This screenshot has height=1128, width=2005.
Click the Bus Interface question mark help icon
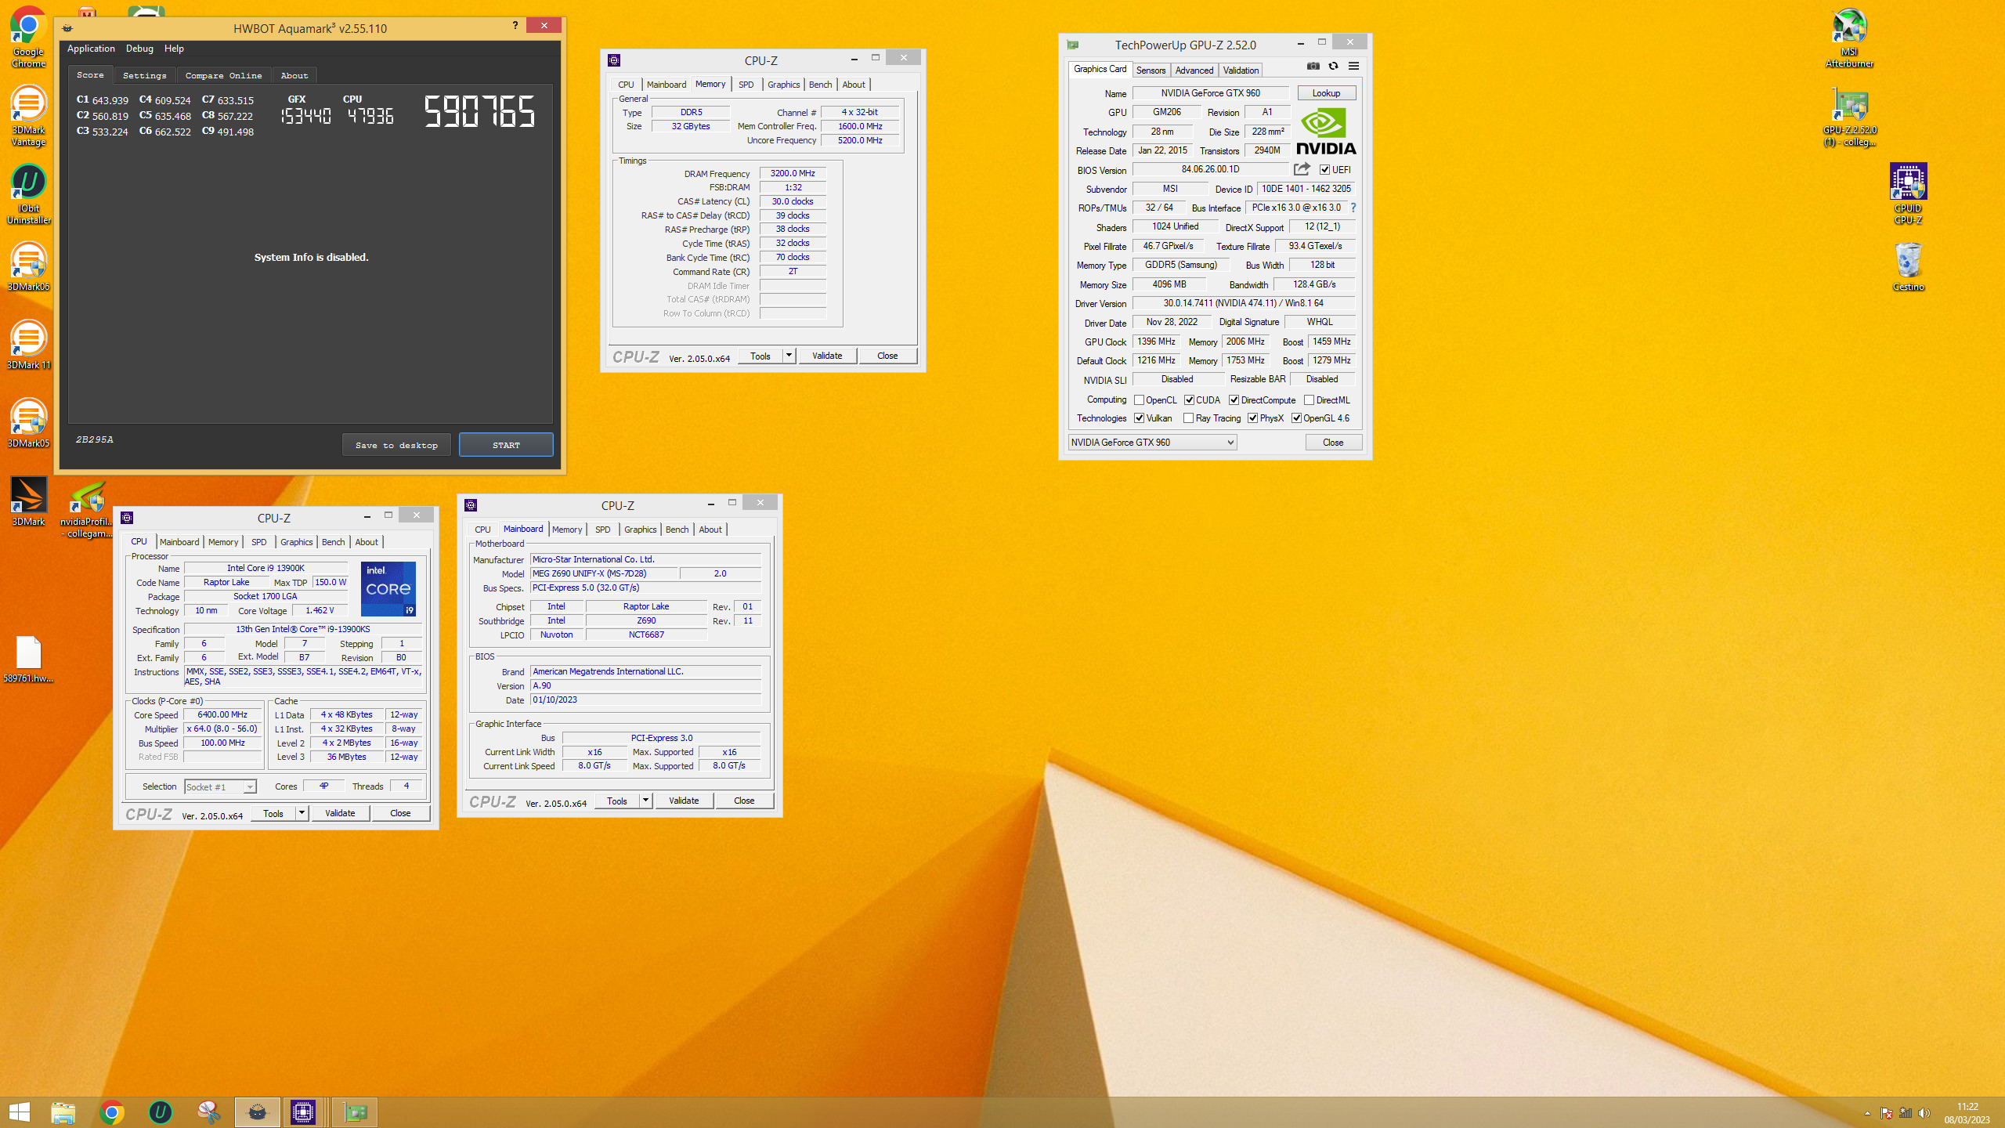[1353, 208]
